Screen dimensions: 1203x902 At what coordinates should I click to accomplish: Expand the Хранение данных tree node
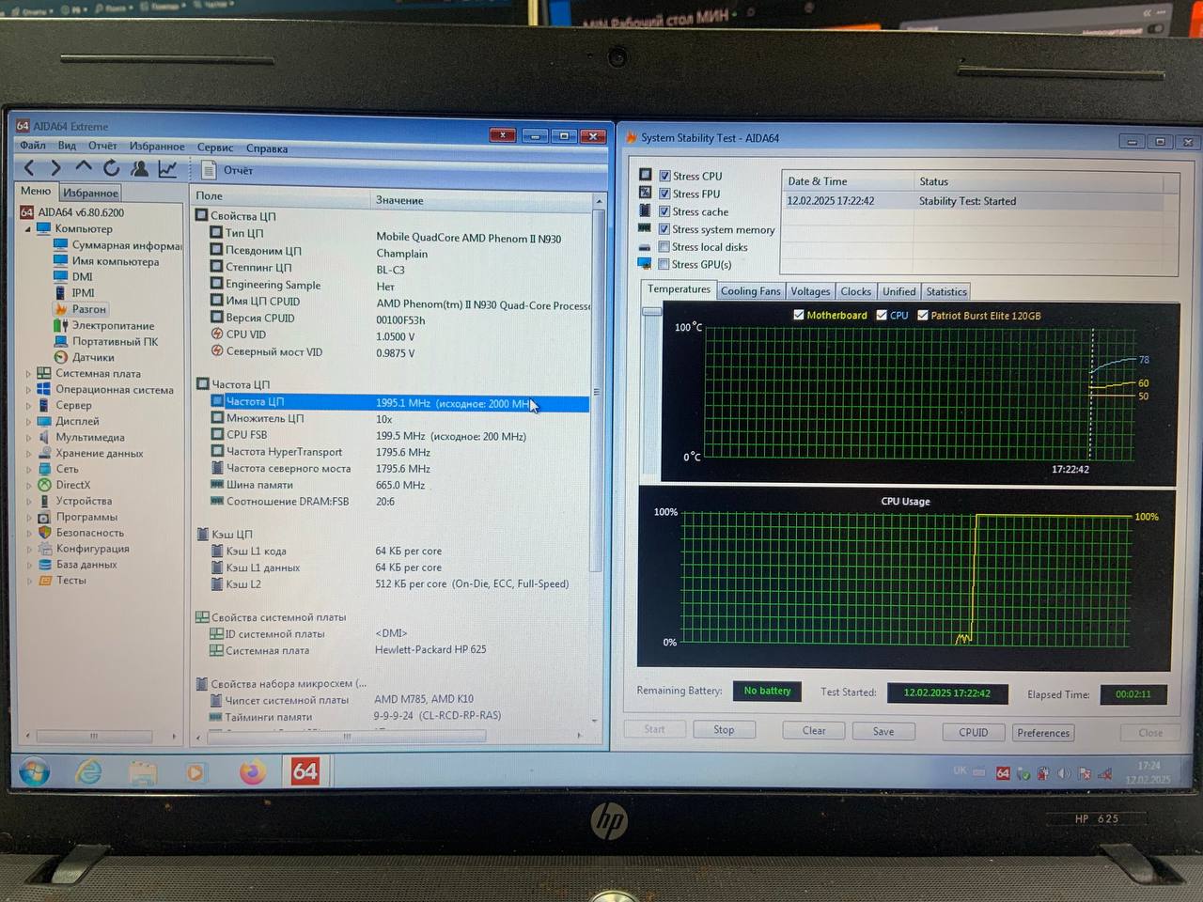[27, 453]
